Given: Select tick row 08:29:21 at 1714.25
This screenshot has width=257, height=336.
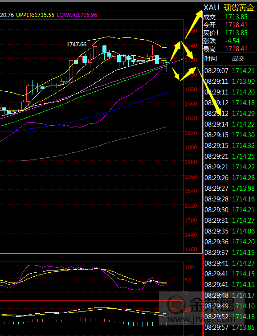Looking at the screenshot, I should pyautogui.click(x=229, y=156).
